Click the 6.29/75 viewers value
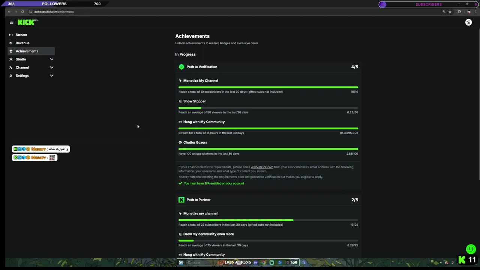Viewport: 480px width, 270px height. pyautogui.click(x=352, y=245)
